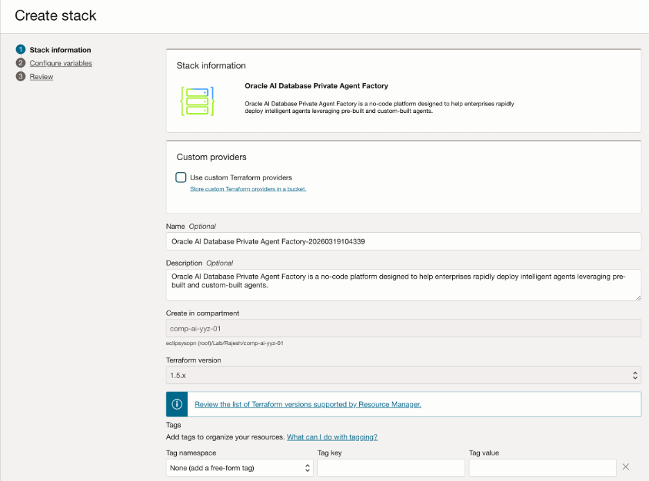Click the Tag key input field
The image size is (649, 481).
tap(390, 467)
